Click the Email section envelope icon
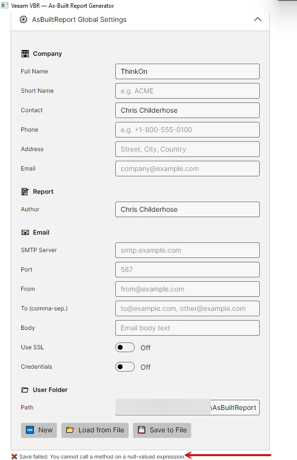 (x=25, y=233)
